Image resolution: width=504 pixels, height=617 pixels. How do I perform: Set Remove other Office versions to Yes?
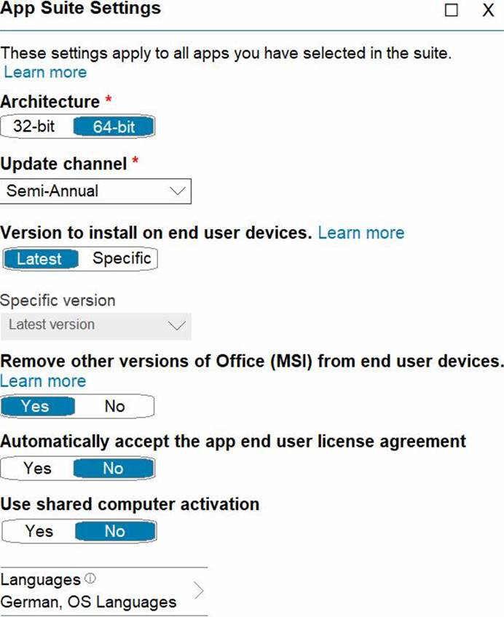pyautogui.click(x=35, y=406)
